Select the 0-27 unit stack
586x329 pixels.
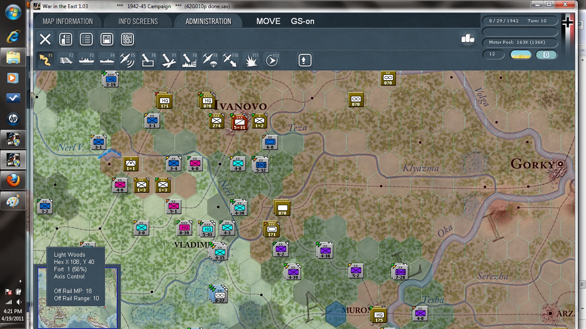tap(220, 295)
